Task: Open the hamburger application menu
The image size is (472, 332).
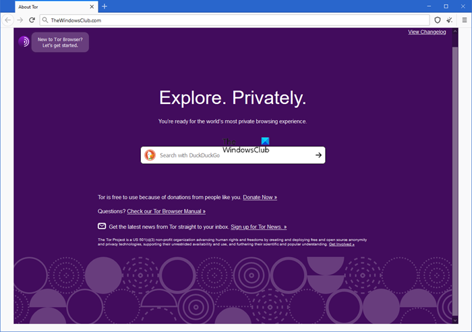Action: [x=465, y=20]
